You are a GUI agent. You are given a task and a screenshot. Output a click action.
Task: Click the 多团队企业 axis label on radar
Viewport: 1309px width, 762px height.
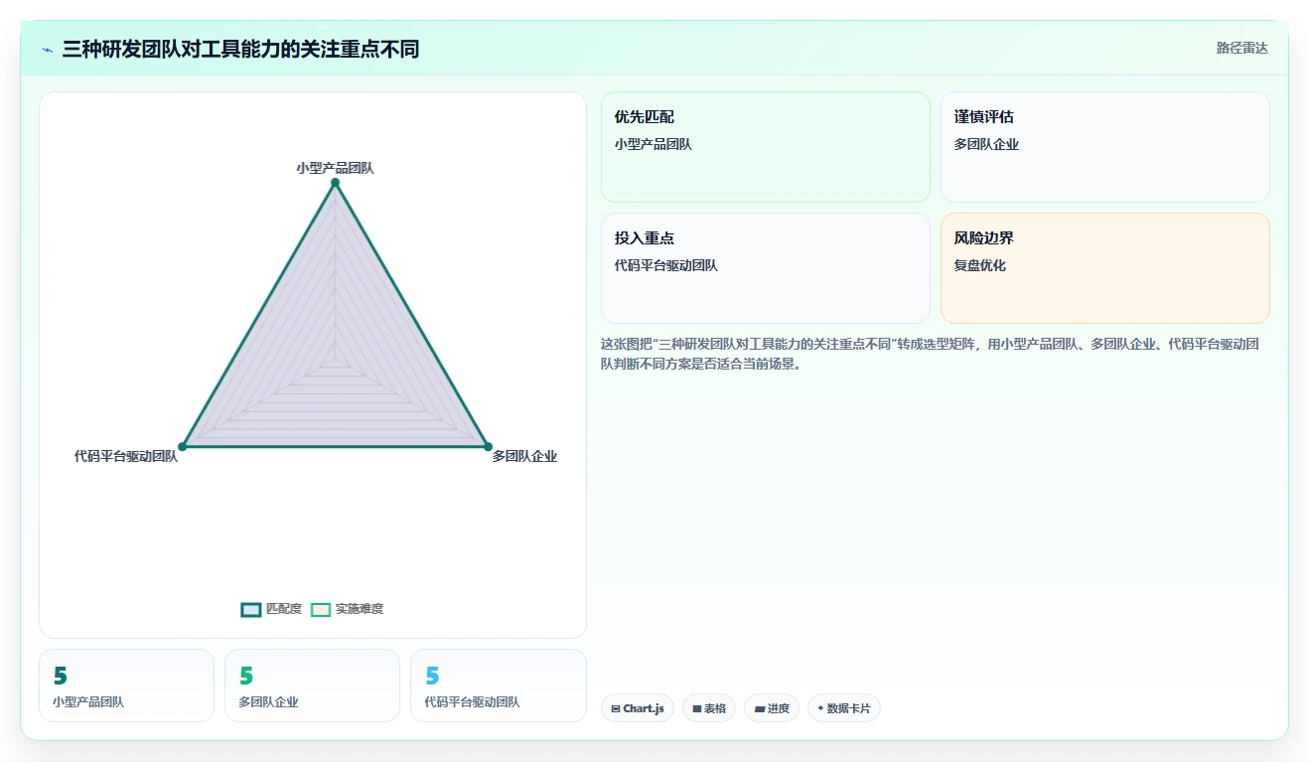[x=524, y=456]
